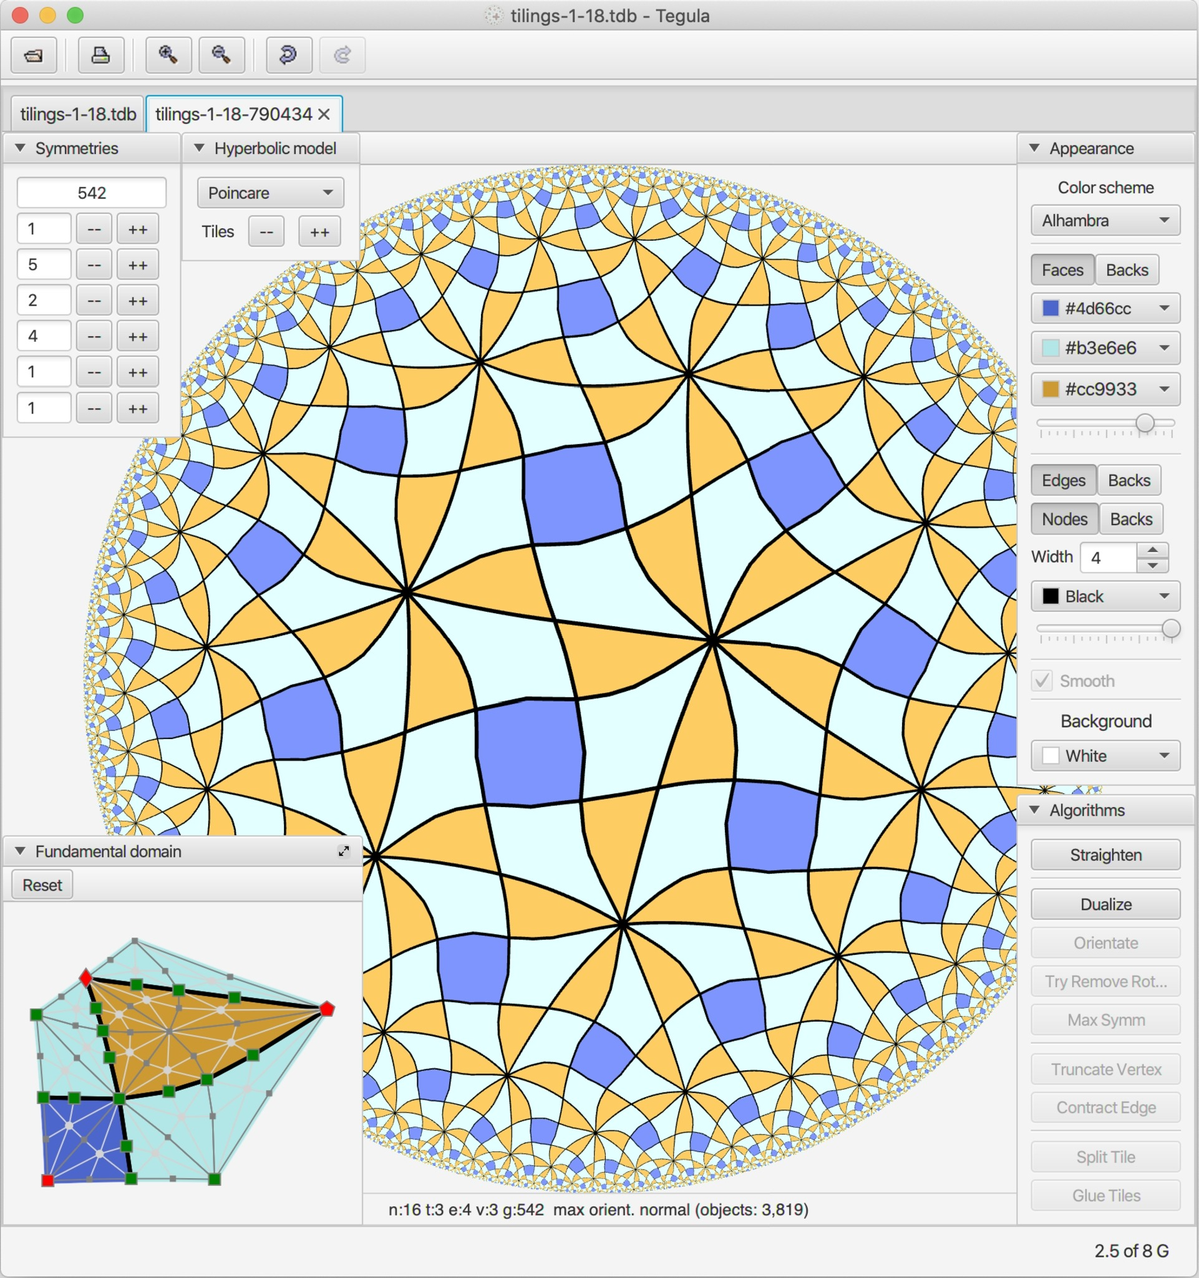Click the Truncate Vertex button
The image size is (1199, 1278).
click(1105, 1069)
